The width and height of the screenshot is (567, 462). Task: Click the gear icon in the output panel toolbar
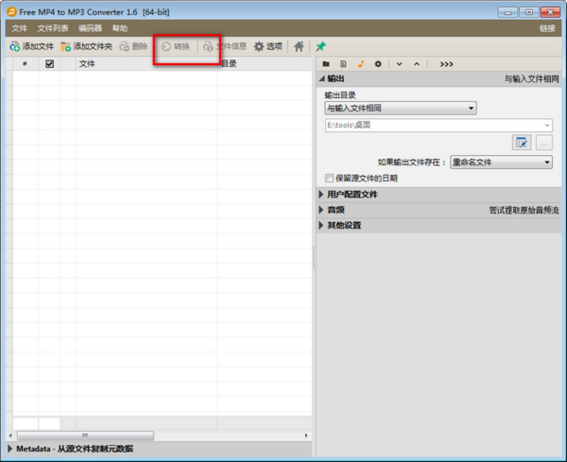[x=378, y=64]
